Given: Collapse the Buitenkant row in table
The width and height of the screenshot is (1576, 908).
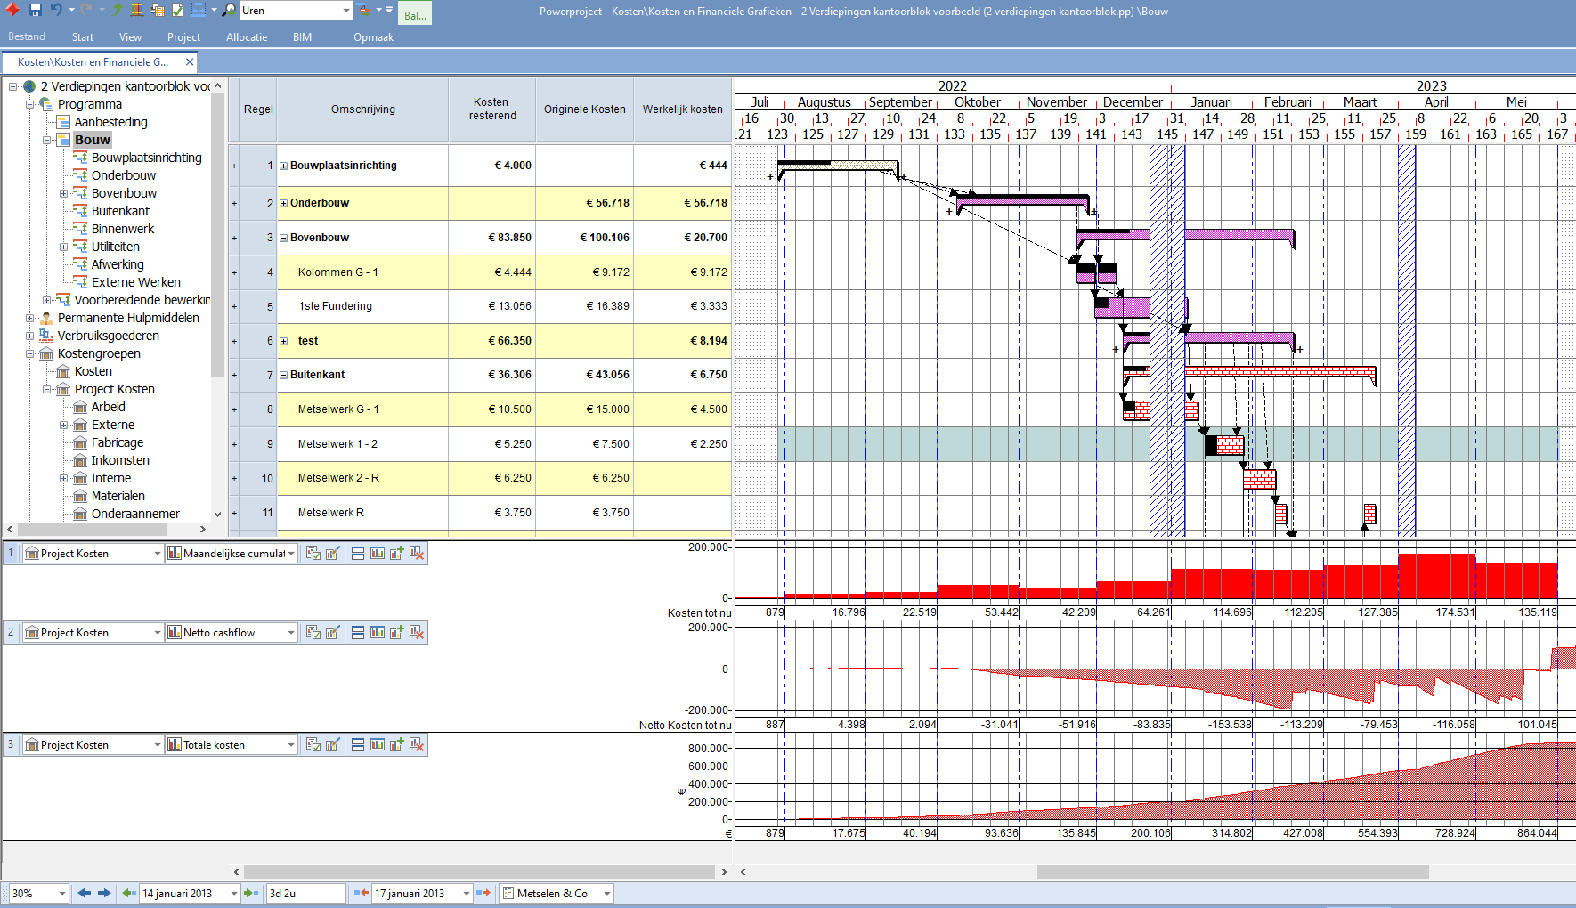Looking at the screenshot, I should (283, 375).
